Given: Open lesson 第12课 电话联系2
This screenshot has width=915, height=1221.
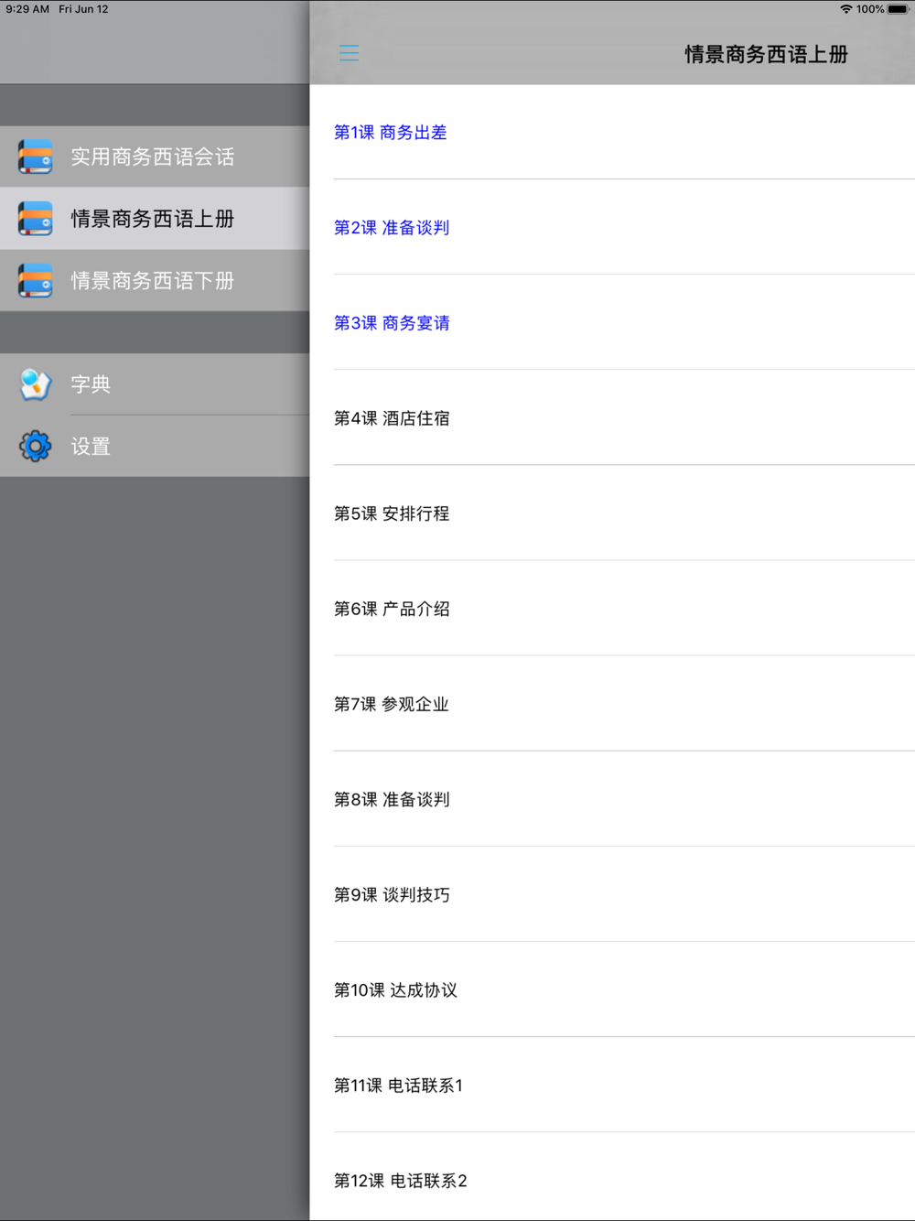Looking at the screenshot, I should click(401, 1181).
